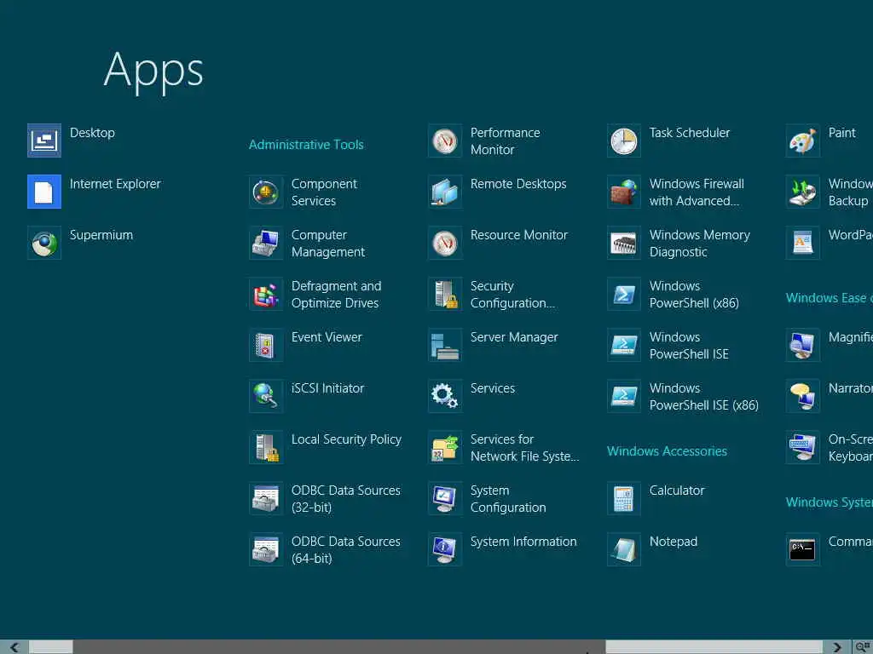
Task: Launch the WordPad icon
Action: [803, 243]
